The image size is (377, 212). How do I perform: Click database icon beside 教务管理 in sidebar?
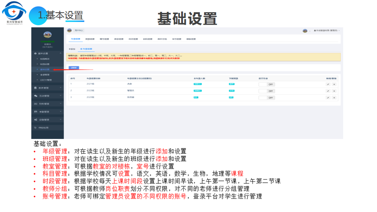[x=36, y=88]
